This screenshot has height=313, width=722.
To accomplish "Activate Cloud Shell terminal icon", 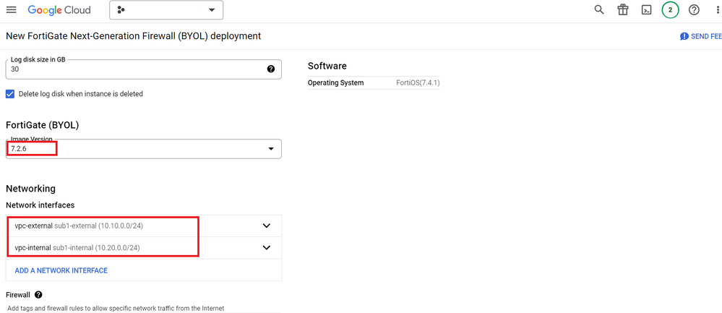I will pos(646,10).
